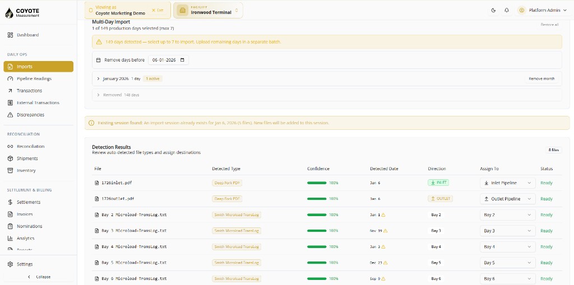Click date warning icon next to Dec 21
This screenshot has height=285, width=574.
386,263
